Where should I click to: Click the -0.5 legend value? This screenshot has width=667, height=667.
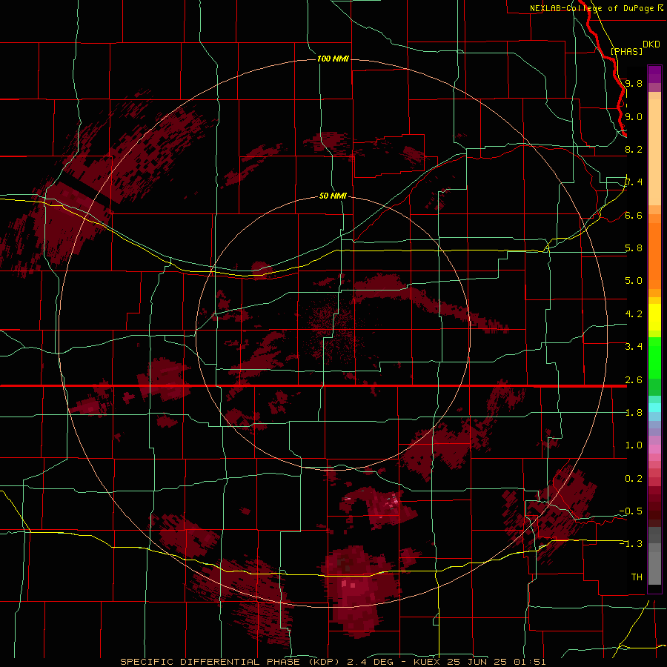coord(631,511)
